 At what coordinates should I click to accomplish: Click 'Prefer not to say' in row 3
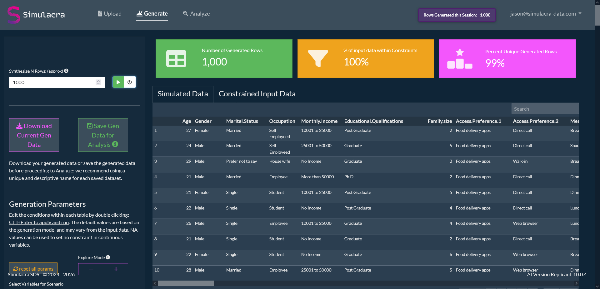241,161
